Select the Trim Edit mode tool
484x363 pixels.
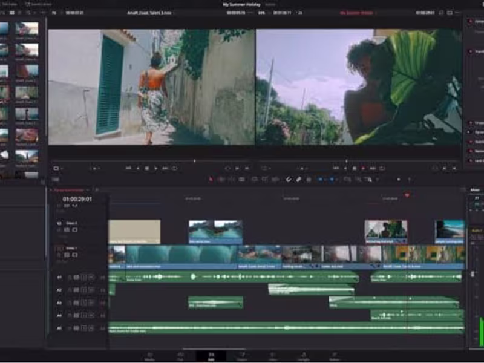(221, 179)
